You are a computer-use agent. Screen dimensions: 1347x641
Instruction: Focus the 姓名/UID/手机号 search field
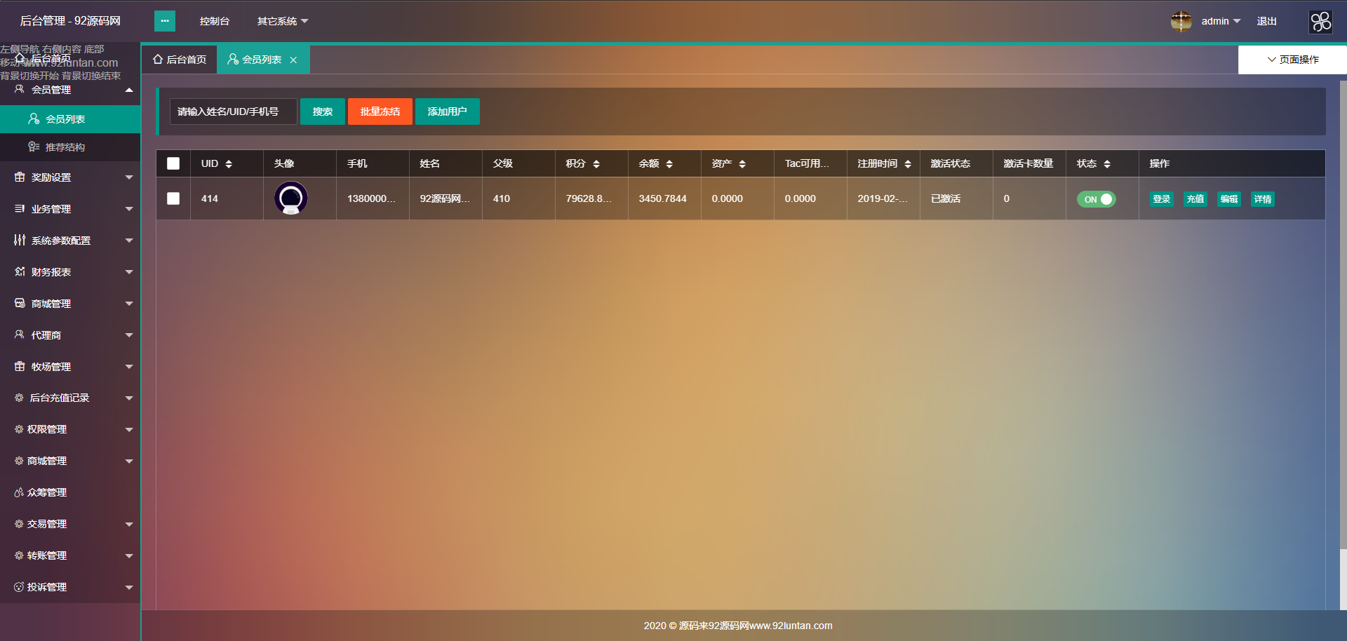[x=234, y=112]
